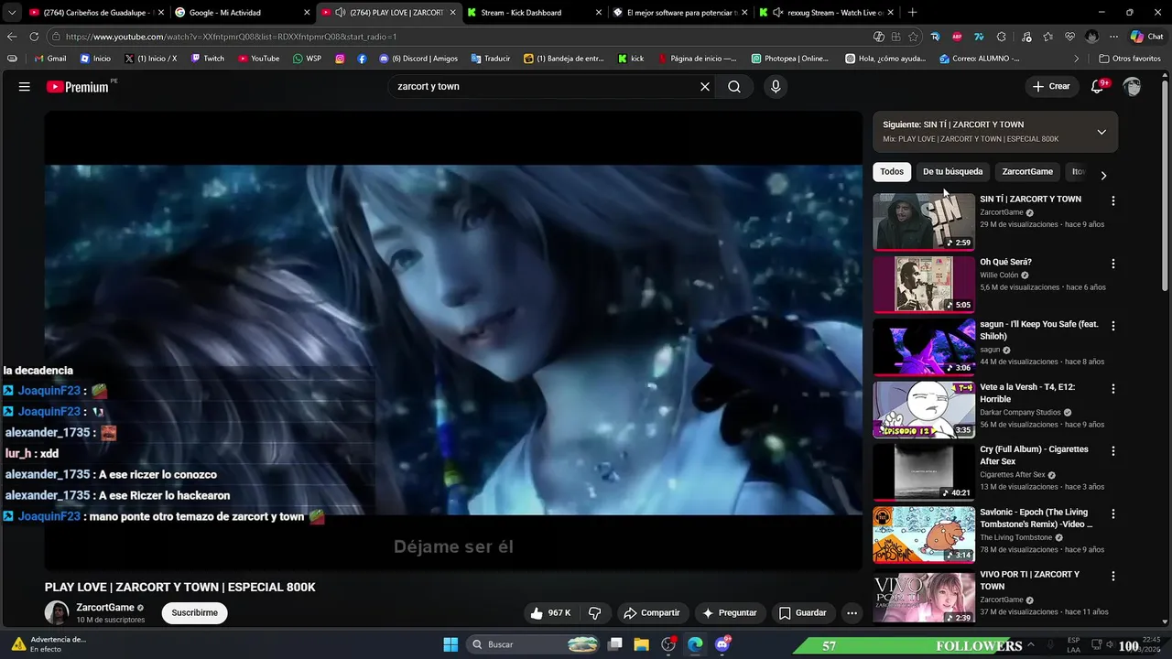The height and width of the screenshot is (659, 1172).
Task: Open options for Vete a la Versh video
Action: tap(1113, 389)
